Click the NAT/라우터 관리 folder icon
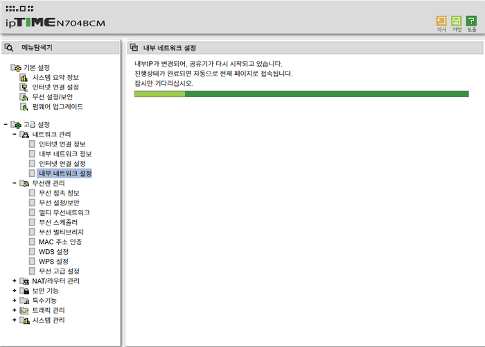The width and height of the screenshot is (485, 347). point(24,281)
